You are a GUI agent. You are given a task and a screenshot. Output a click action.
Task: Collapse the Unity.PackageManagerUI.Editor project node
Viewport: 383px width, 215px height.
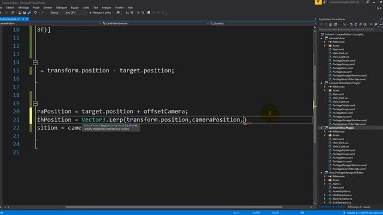pos(321,173)
